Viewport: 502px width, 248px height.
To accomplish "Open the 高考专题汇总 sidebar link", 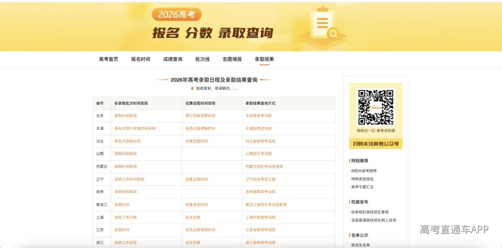I will [363, 187].
